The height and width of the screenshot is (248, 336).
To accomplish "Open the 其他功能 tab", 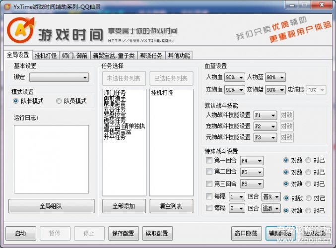I will click(179, 56).
